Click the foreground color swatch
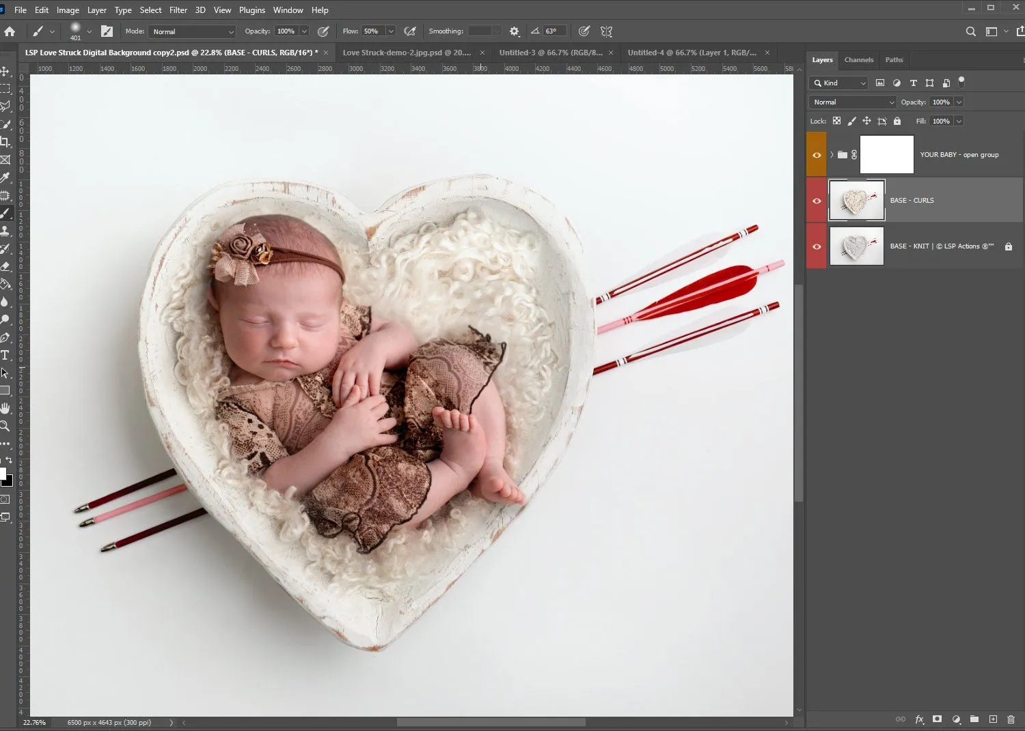Viewport: 1025px width, 731px height. (2, 473)
